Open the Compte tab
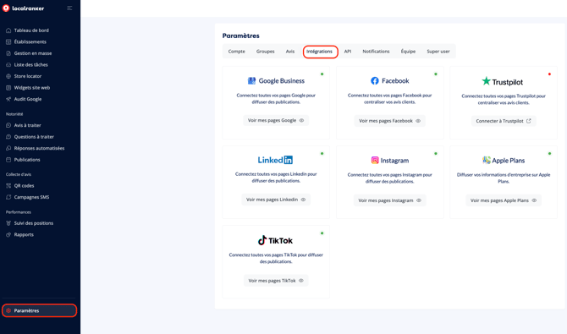 pos(236,52)
